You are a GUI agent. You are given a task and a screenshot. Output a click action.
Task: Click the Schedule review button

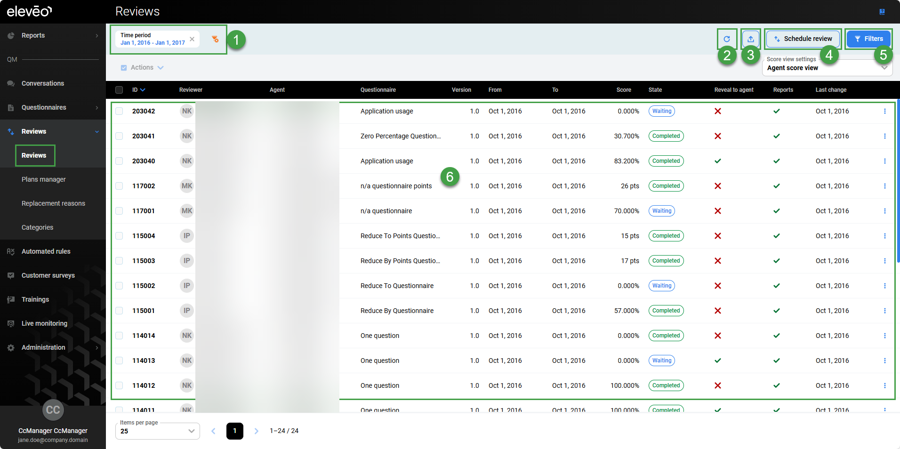(x=803, y=39)
